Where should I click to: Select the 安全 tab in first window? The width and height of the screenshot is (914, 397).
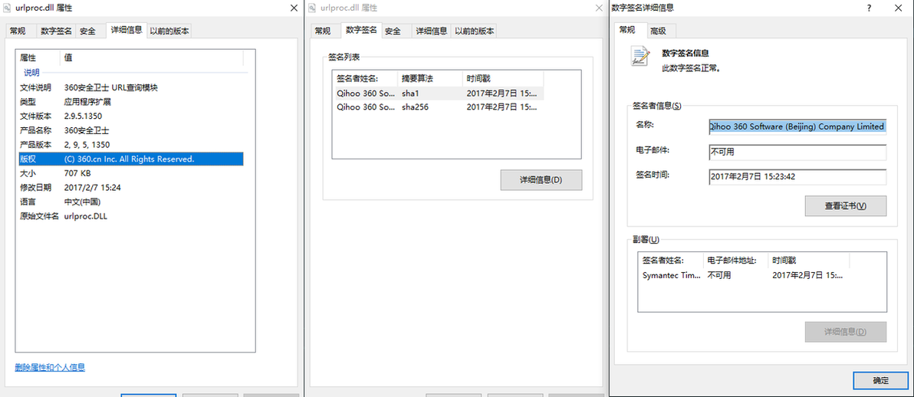88,31
